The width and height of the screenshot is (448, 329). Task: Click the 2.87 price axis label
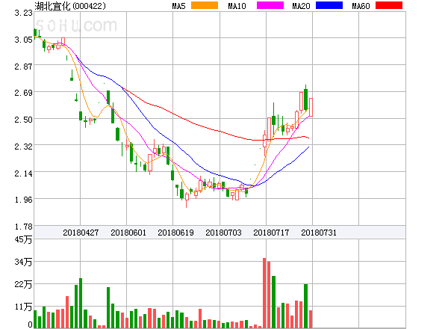[x=23, y=67]
